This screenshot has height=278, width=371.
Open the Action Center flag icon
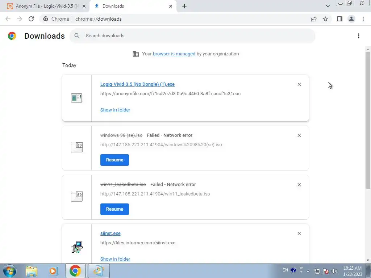coord(326,271)
